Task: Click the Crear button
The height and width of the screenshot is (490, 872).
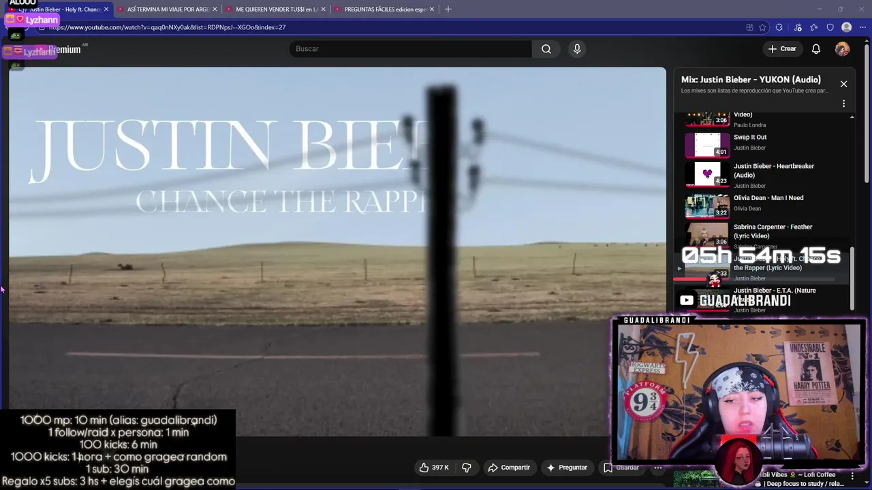Action: click(782, 49)
